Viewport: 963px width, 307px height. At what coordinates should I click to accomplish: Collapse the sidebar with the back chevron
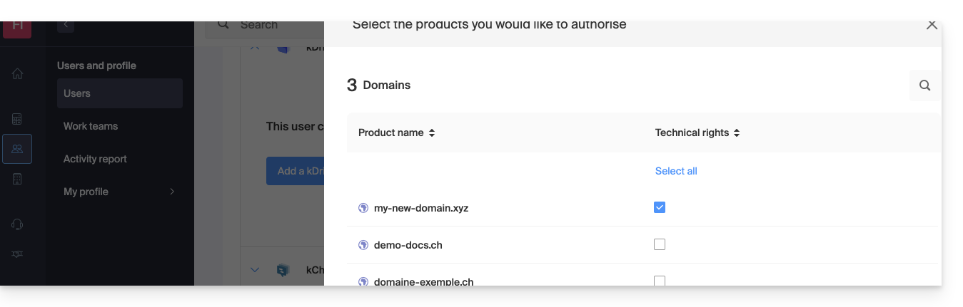tap(66, 25)
